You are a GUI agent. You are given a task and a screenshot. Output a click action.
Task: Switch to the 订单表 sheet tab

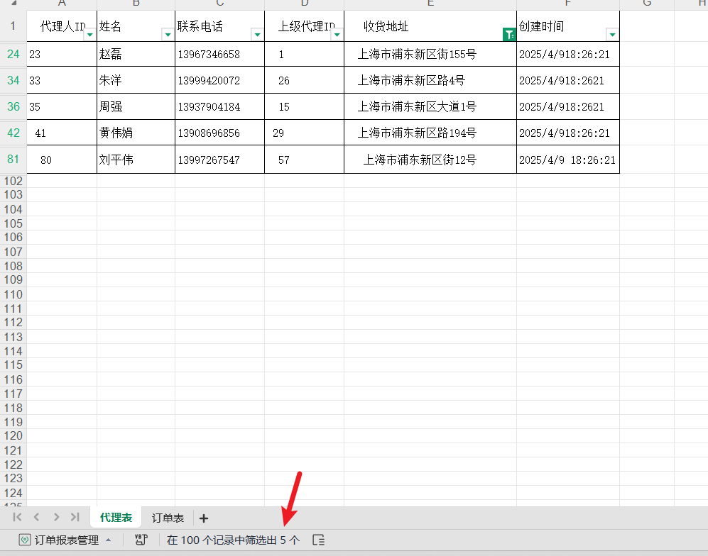[168, 518]
